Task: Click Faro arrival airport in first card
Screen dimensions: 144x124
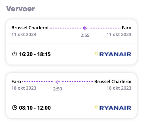Action: 126,28
